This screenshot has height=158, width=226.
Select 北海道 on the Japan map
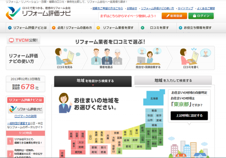coord(154,98)
